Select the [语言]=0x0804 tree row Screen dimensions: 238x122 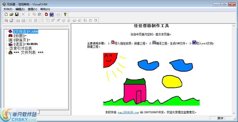[x=25, y=44]
